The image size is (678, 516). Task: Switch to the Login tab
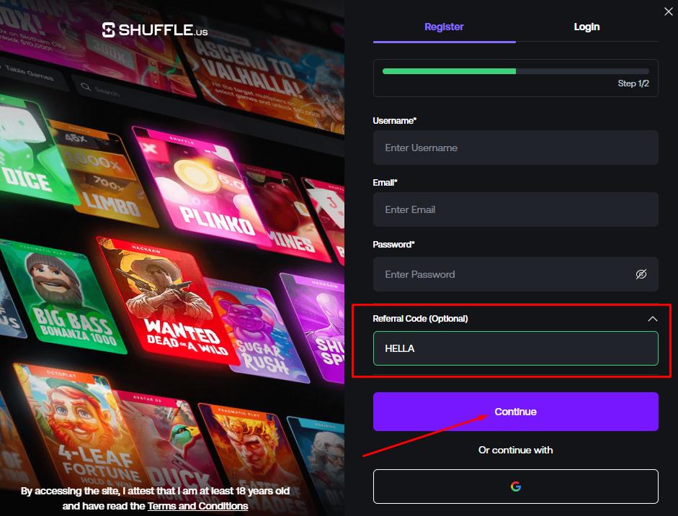point(586,27)
